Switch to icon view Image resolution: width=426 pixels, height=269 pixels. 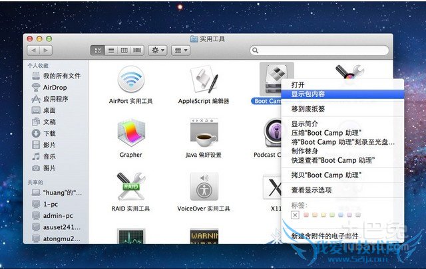coord(98,50)
